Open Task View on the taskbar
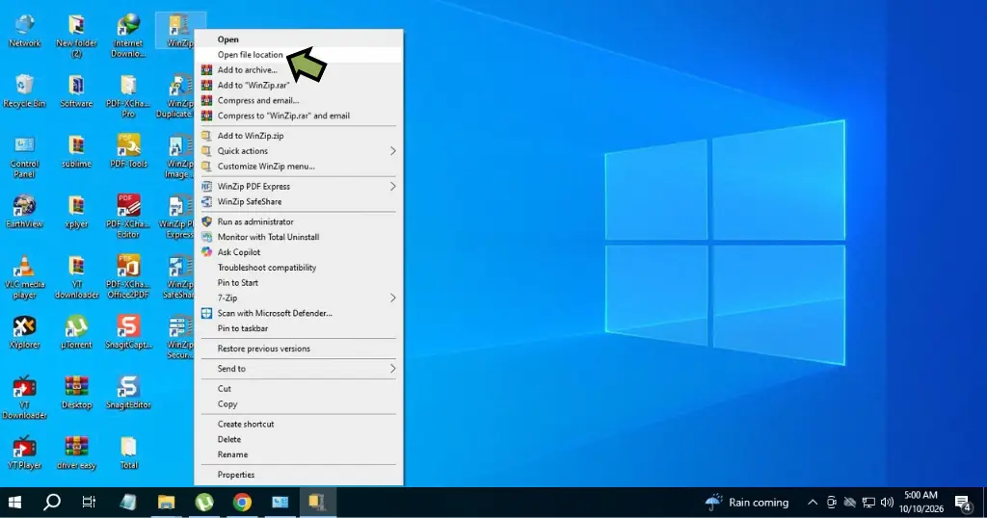Screen dimensions: 987x518 [89, 503]
